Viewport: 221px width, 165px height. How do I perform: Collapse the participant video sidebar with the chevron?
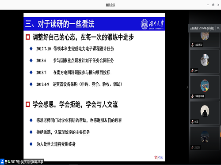(187, 87)
